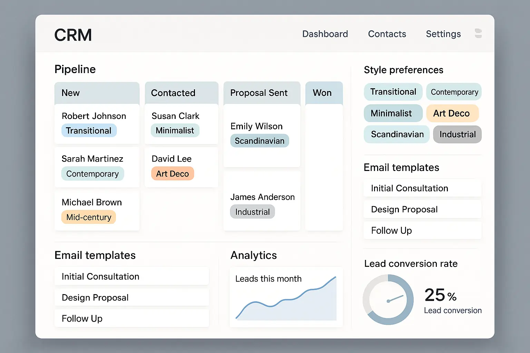Image resolution: width=530 pixels, height=353 pixels.
Task: Click the Leads this month line chart
Action: point(286,299)
